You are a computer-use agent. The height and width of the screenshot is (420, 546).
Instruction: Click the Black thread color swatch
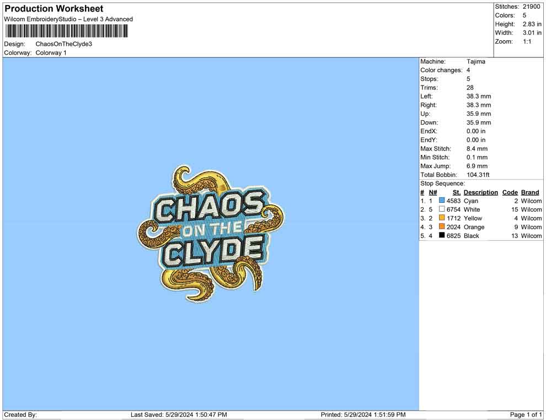pos(442,235)
